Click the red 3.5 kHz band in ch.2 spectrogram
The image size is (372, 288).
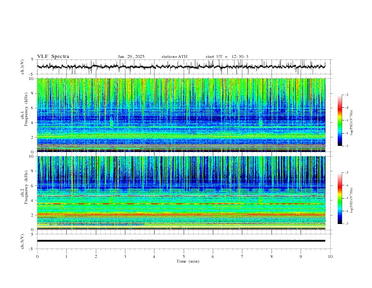click(x=181, y=204)
